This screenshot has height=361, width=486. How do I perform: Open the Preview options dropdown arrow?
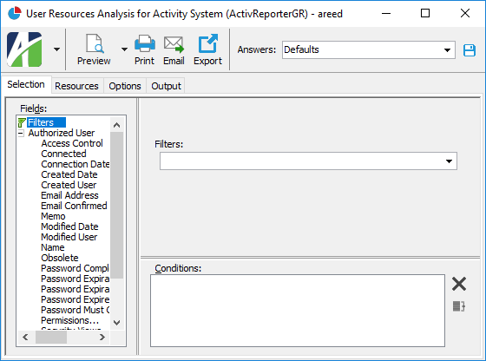pos(124,49)
